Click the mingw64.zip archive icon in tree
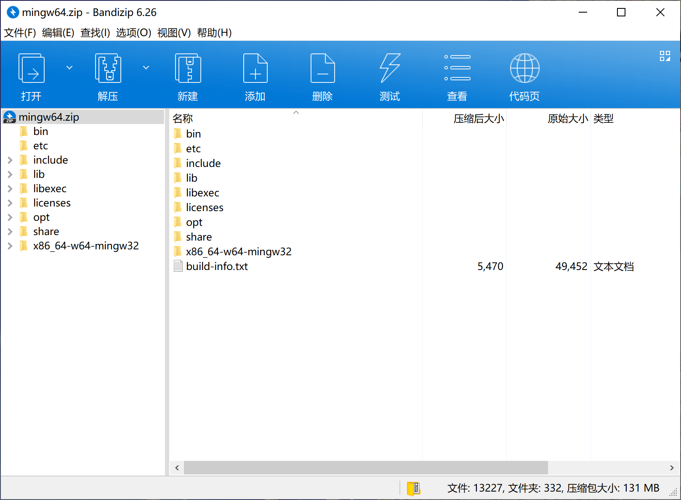This screenshot has width=681, height=500. [x=10, y=117]
